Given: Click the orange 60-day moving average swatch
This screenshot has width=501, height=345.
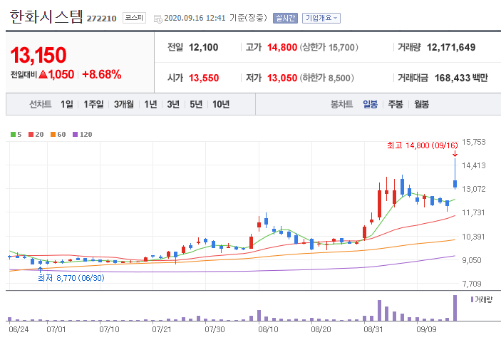Looking at the screenshot, I should tap(53, 135).
